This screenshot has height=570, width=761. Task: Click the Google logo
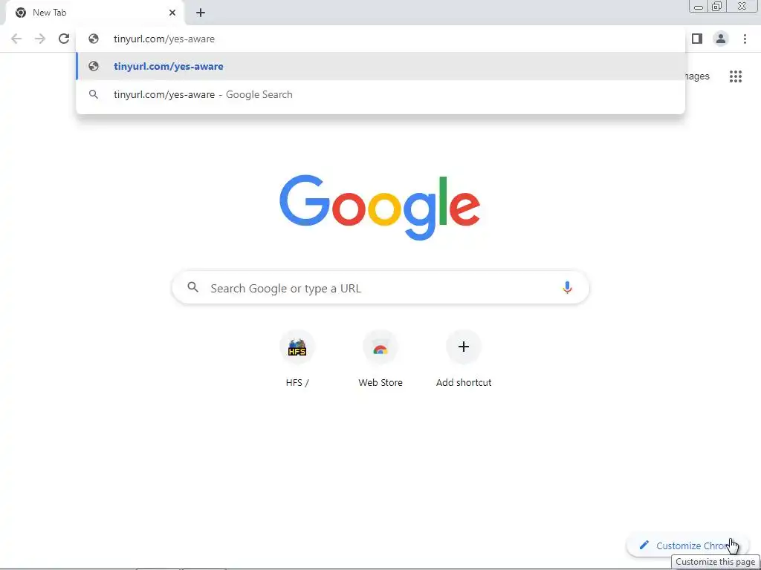[x=380, y=208]
